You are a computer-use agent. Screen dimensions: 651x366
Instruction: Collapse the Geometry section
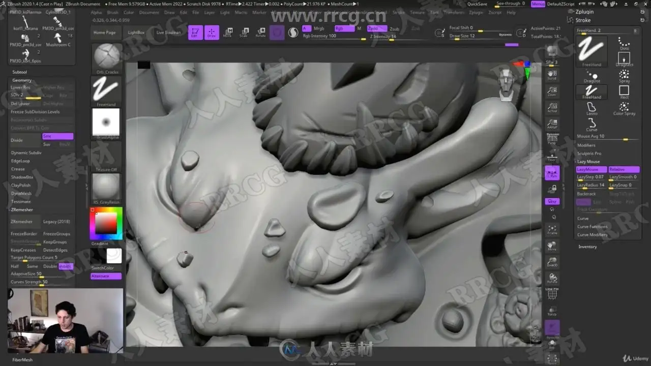point(22,80)
